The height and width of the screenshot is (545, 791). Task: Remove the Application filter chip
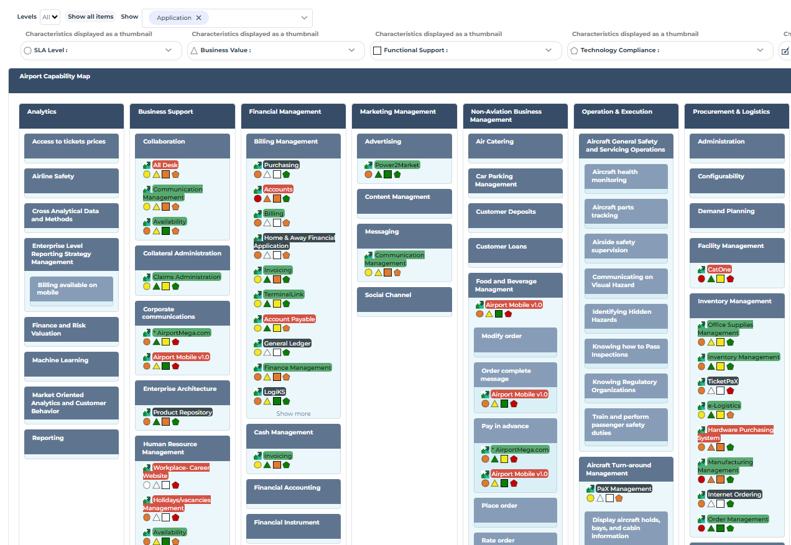point(198,18)
